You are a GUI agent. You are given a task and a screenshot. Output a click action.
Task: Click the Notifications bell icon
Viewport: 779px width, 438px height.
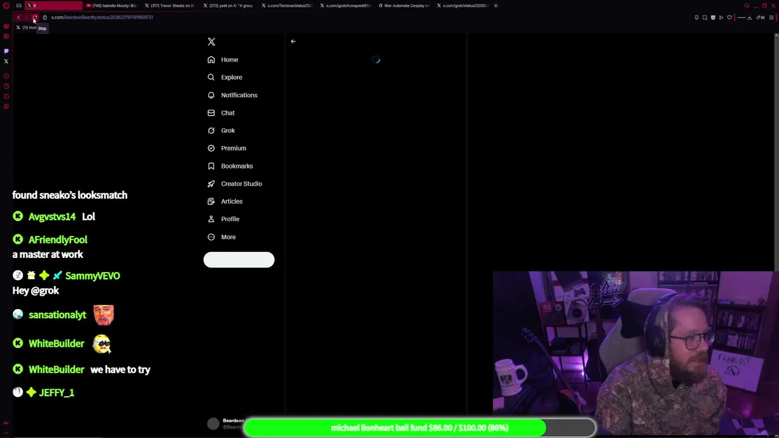point(211,95)
